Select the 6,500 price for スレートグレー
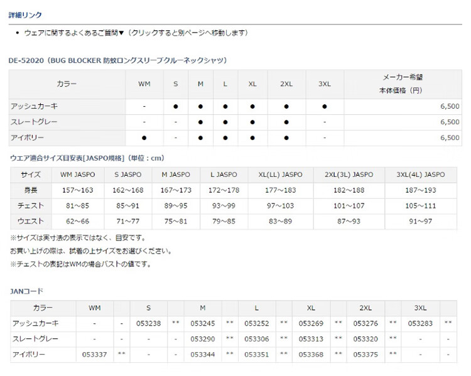This screenshot has height=376, width=471. tap(450, 122)
